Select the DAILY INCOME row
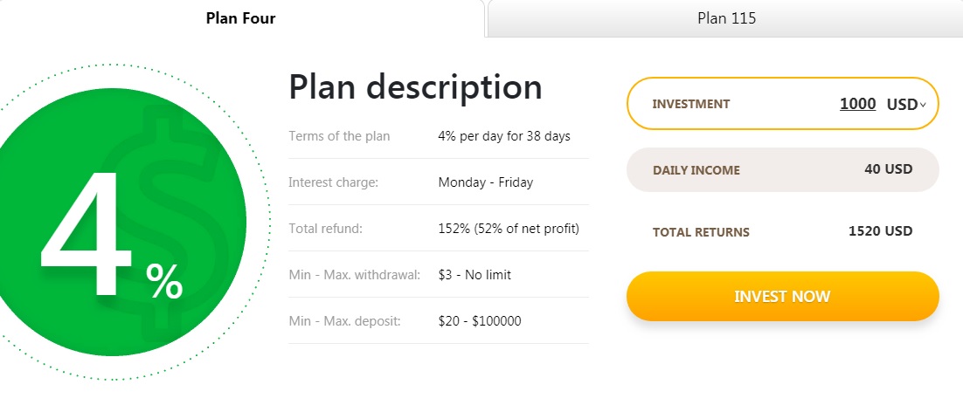 (782, 170)
